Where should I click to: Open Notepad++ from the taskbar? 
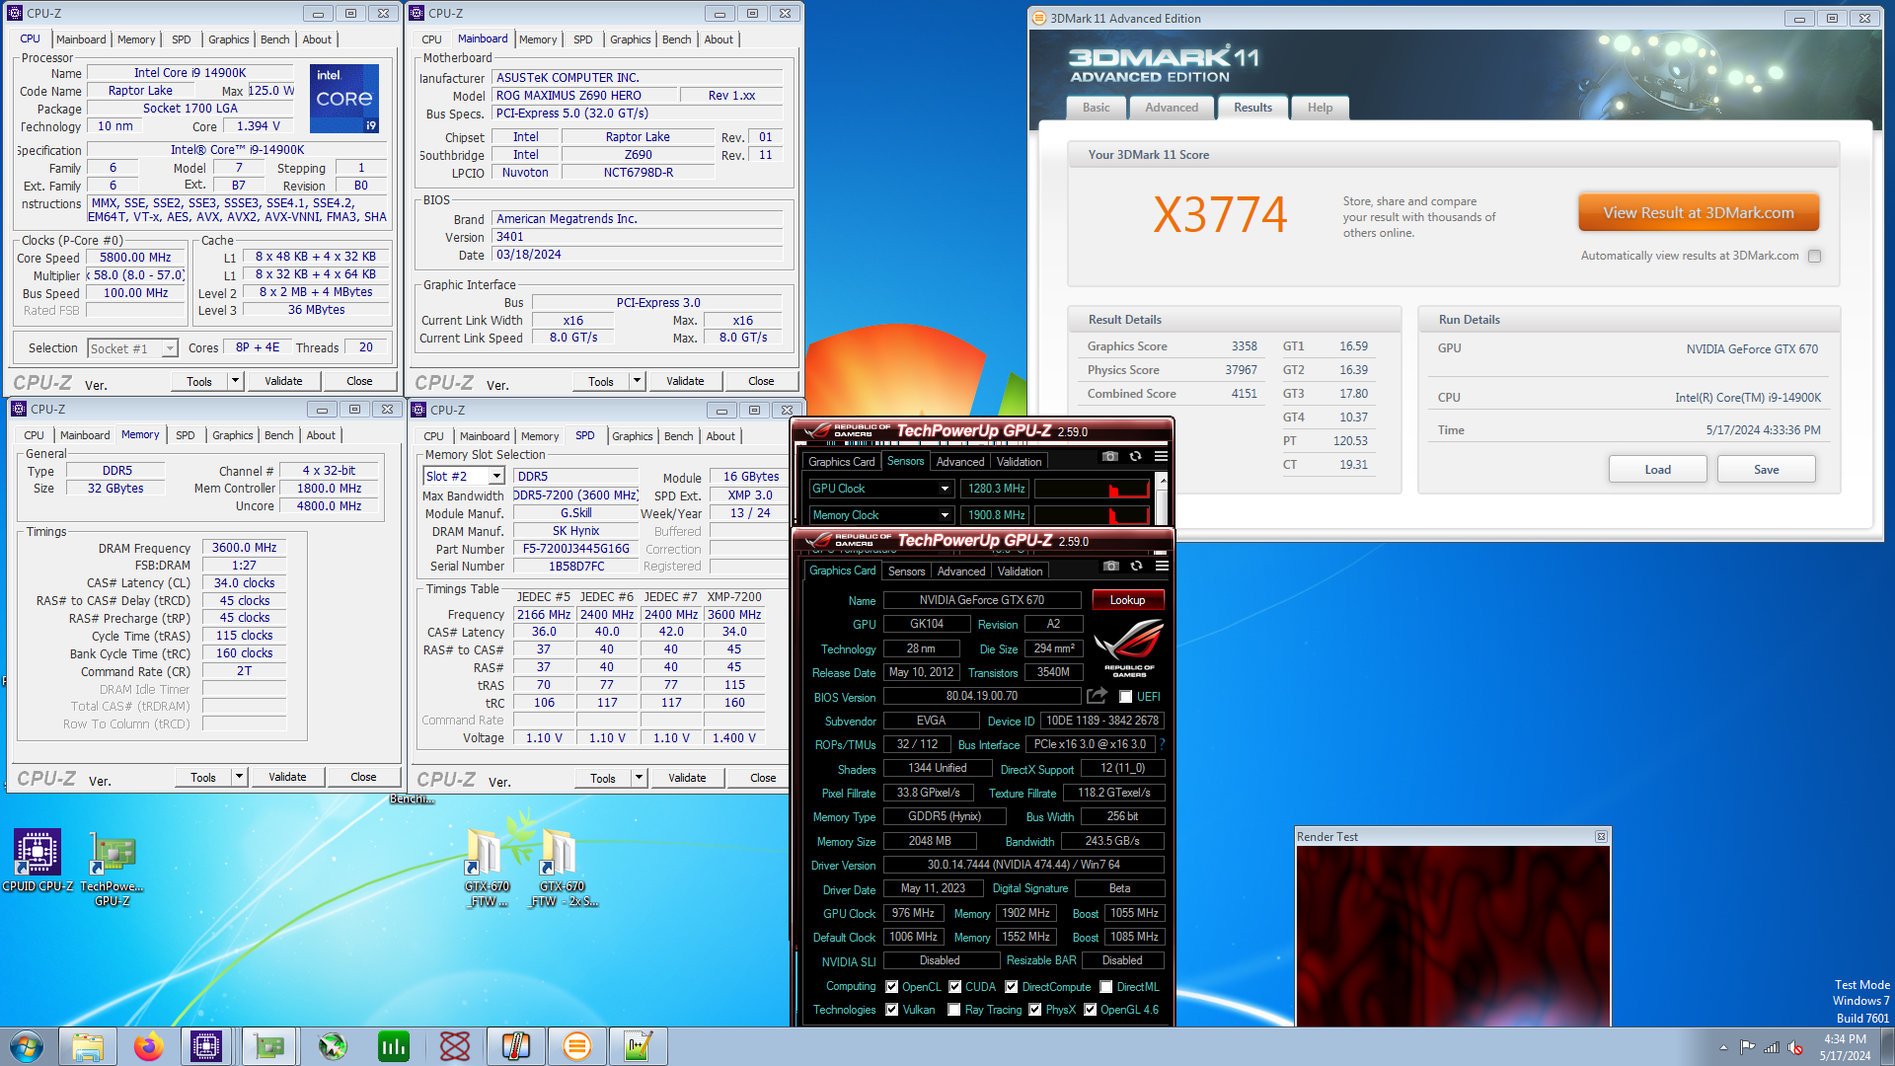tap(638, 1046)
